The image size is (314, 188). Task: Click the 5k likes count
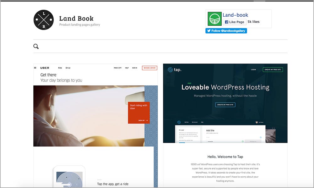pos(253,22)
